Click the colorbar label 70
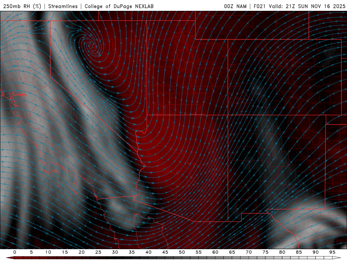The image size is (347, 260). tap(249, 252)
